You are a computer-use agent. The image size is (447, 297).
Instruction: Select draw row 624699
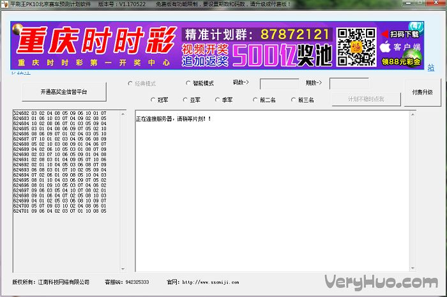coord(59,201)
